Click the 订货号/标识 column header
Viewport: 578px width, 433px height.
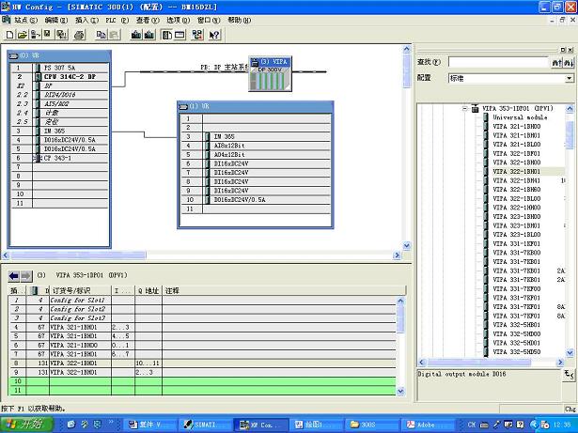coord(80,291)
